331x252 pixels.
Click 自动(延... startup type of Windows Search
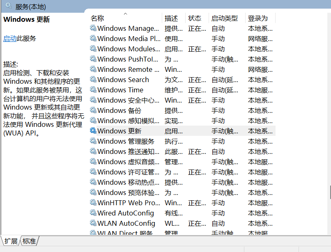tap(225, 80)
